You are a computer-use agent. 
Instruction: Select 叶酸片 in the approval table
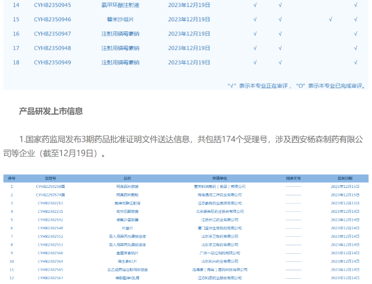(127, 228)
